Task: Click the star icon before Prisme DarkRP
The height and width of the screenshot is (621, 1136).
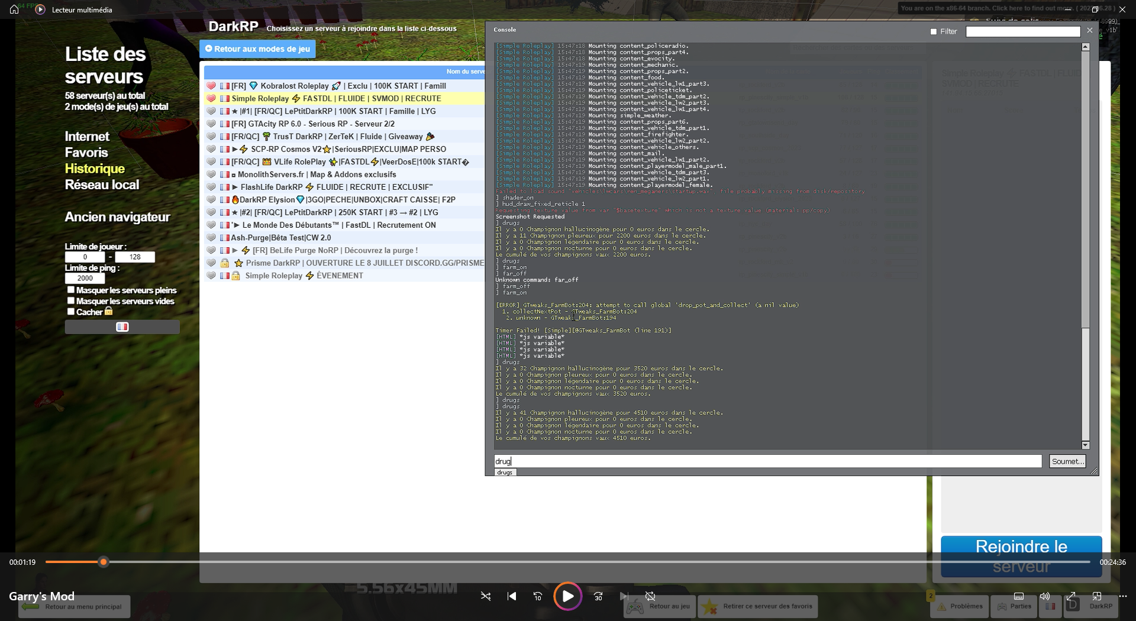Action: tap(238, 263)
